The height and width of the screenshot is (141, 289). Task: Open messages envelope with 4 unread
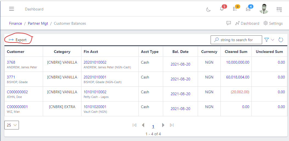[248, 9]
